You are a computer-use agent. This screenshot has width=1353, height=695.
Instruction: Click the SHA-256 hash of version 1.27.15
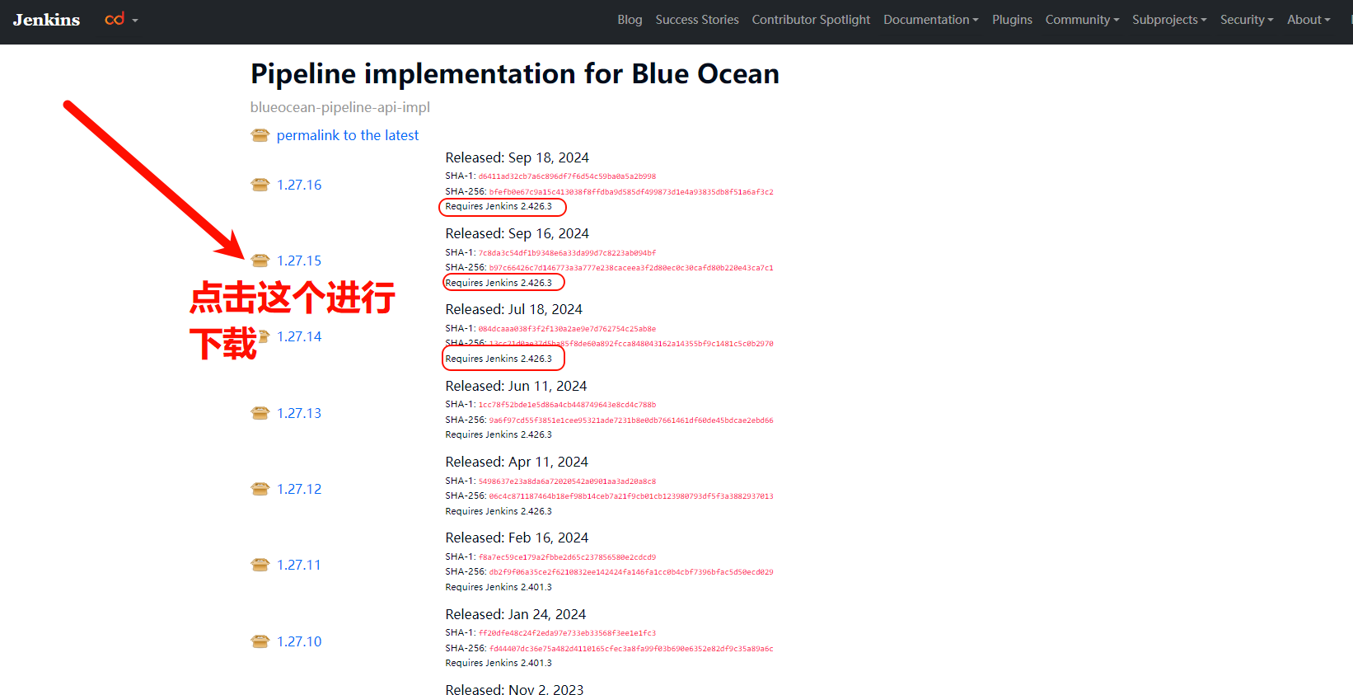(631, 268)
